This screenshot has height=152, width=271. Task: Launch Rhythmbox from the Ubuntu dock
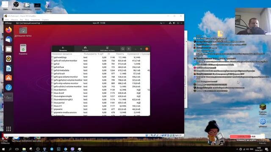click(8, 59)
